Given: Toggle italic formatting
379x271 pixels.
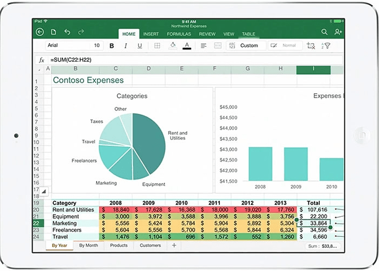Looking at the screenshot, I should point(125,46).
